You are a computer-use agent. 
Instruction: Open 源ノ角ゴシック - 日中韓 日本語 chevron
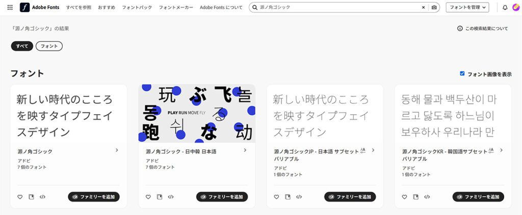click(x=245, y=150)
